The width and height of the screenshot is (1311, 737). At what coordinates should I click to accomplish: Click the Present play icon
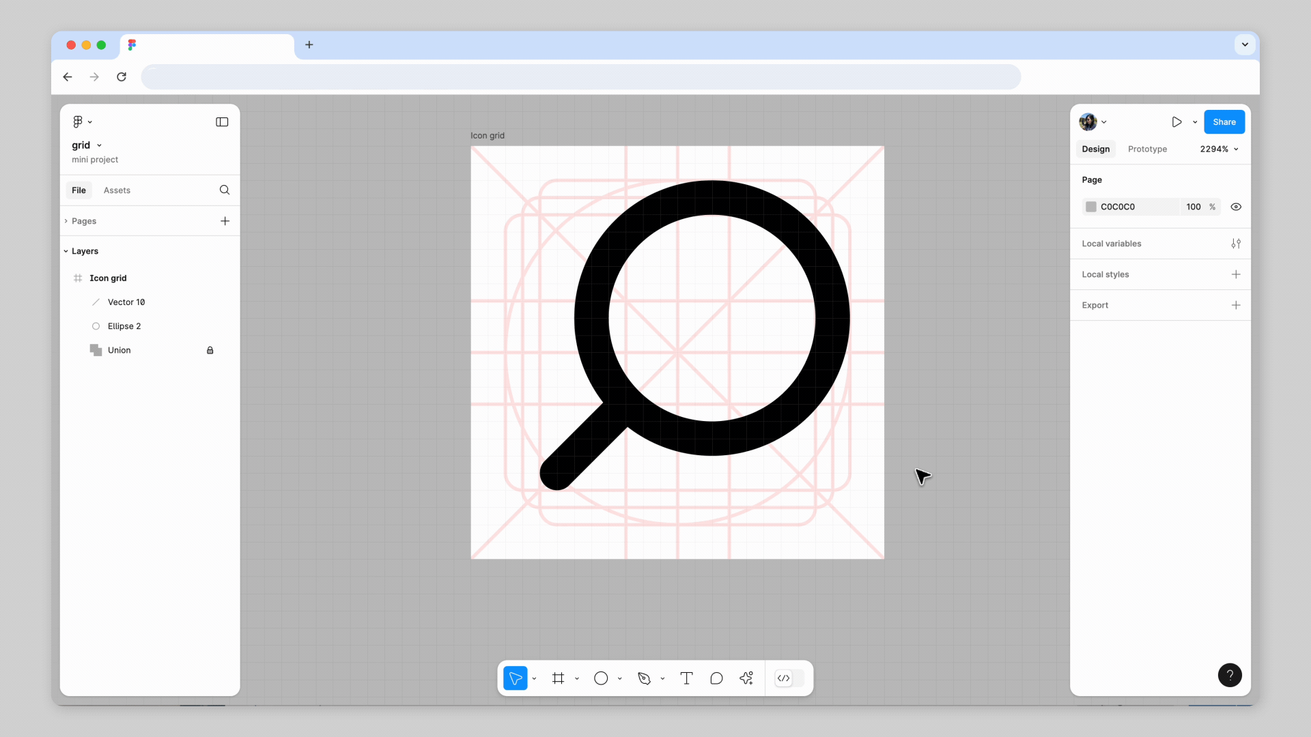pyautogui.click(x=1176, y=122)
